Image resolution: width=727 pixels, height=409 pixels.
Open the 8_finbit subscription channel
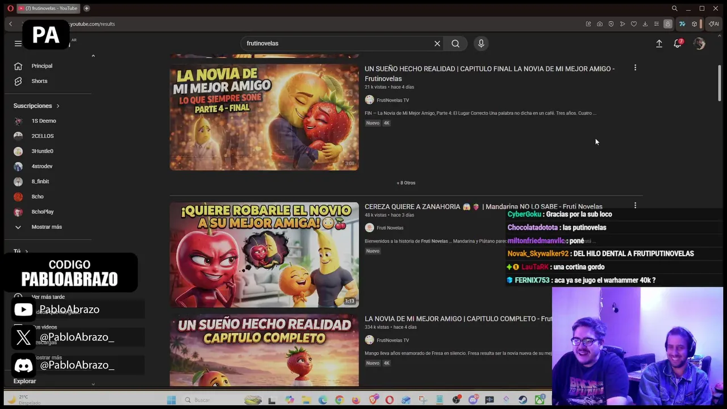tap(40, 181)
